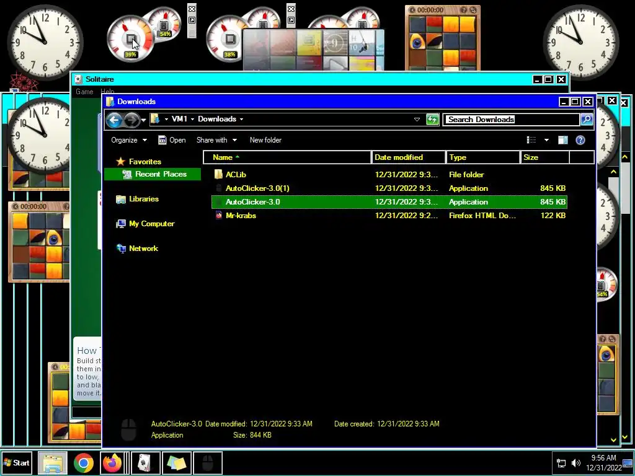Refresh the Downloads folder view
Screen dimensions: 635x476
tap(432, 120)
